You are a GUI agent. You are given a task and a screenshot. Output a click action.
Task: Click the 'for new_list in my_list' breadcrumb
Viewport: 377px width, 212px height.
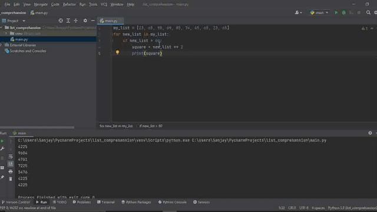point(116,126)
